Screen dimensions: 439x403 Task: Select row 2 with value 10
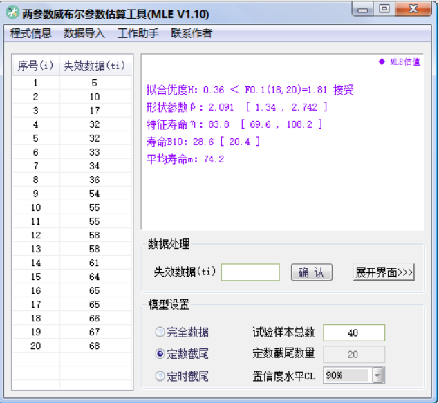[72, 97]
